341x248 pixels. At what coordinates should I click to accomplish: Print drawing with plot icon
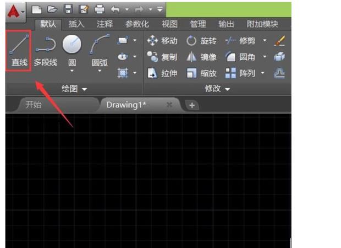(100, 9)
